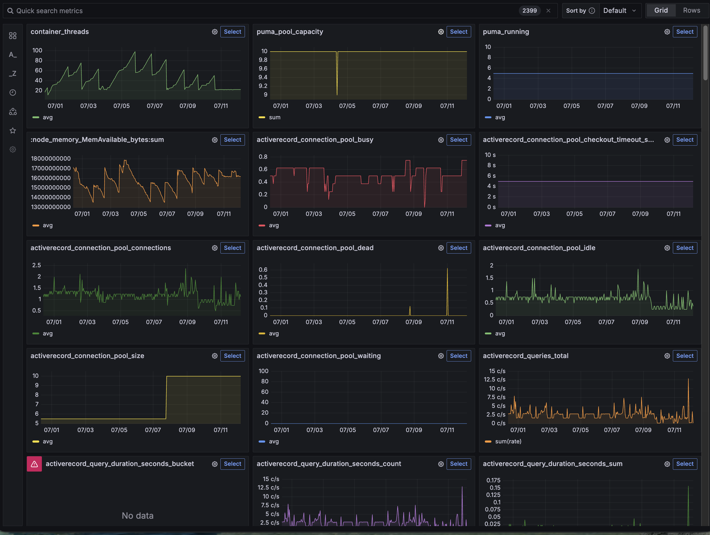
Task: Click the prefix filter (A_) sidebar icon
Action: [x=13, y=55]
